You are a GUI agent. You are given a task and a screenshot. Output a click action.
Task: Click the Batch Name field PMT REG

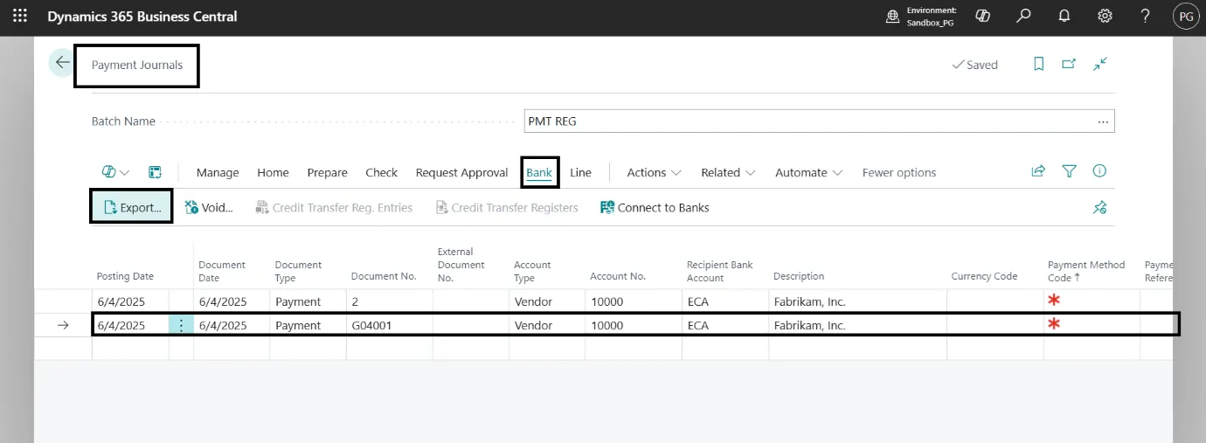click(808, 121)
